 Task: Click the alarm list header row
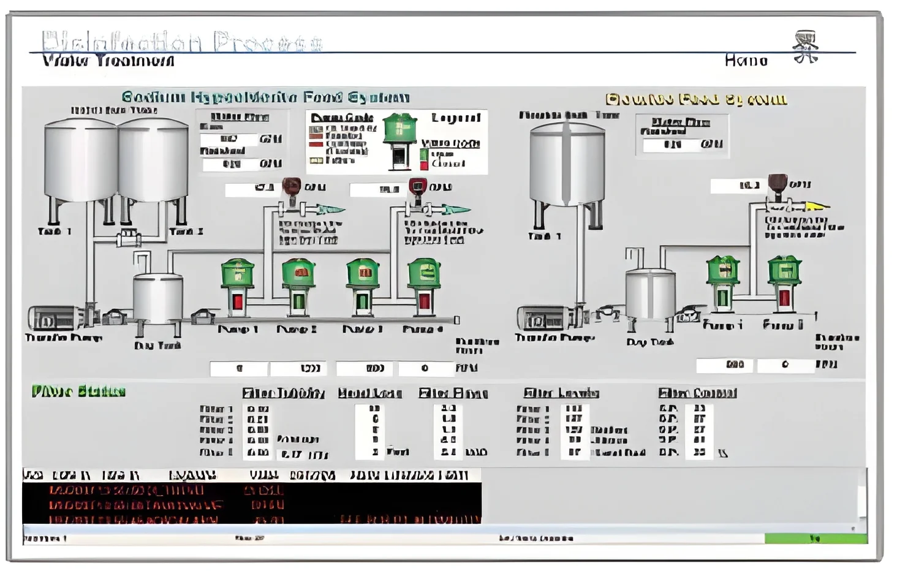pyautogui.click(x=252, y=475)
